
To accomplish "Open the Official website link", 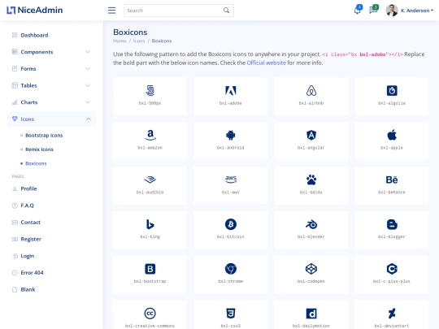I will (267, 63).
